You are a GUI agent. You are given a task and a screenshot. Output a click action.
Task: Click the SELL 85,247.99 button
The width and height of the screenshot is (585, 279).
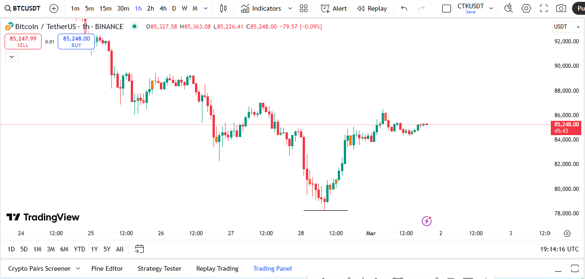tap(23, 42)
